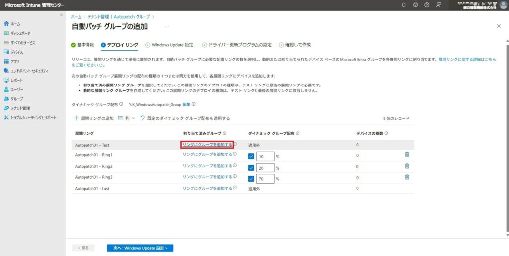Screen dimensions: 509x256
Task: Click info icon in 割り当て済みグループ header
Action: [x=225, y=133]
